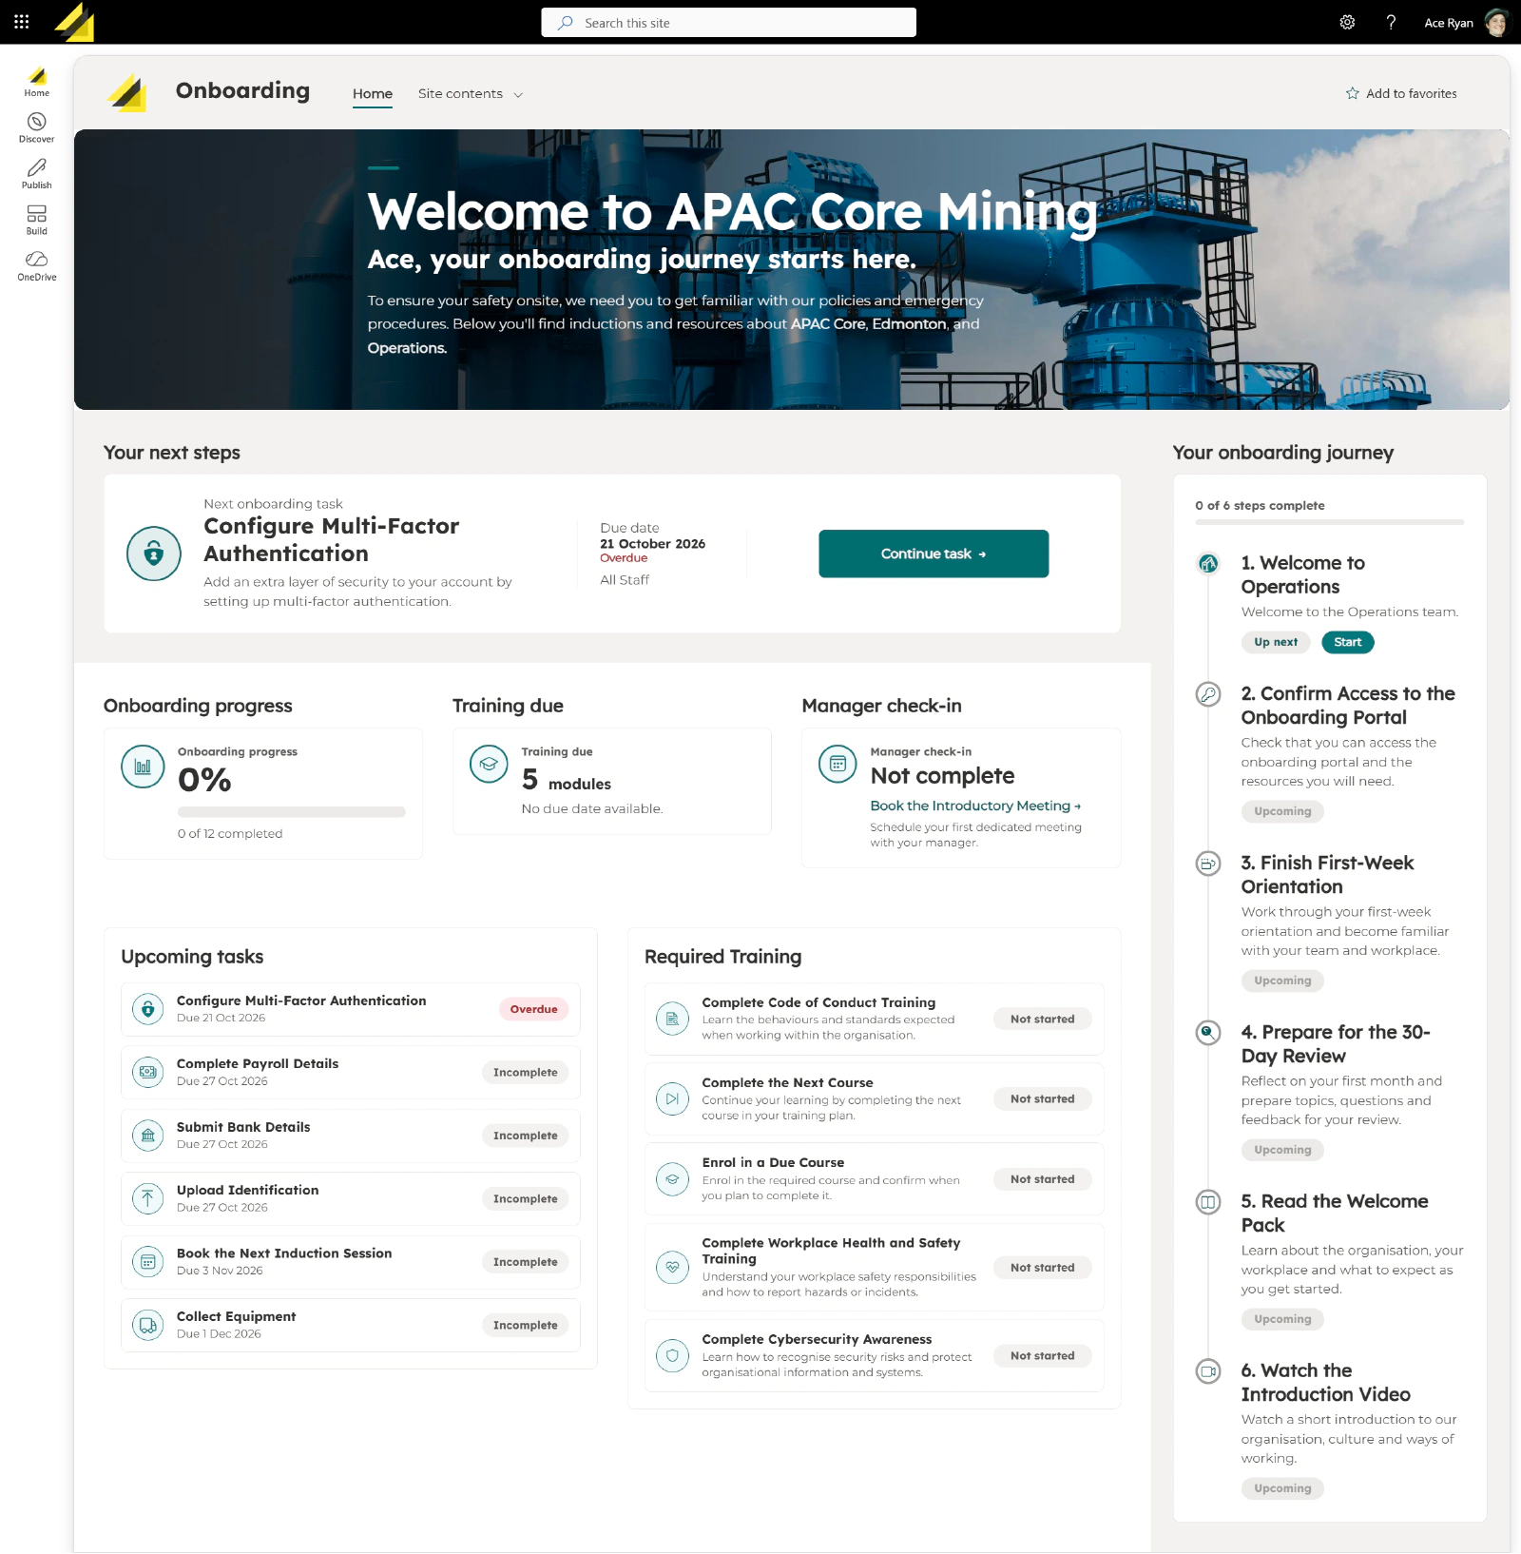Click the Up next badge
The width and height of the screenshot is (1521, 1554).
(x=1275, y=642)
